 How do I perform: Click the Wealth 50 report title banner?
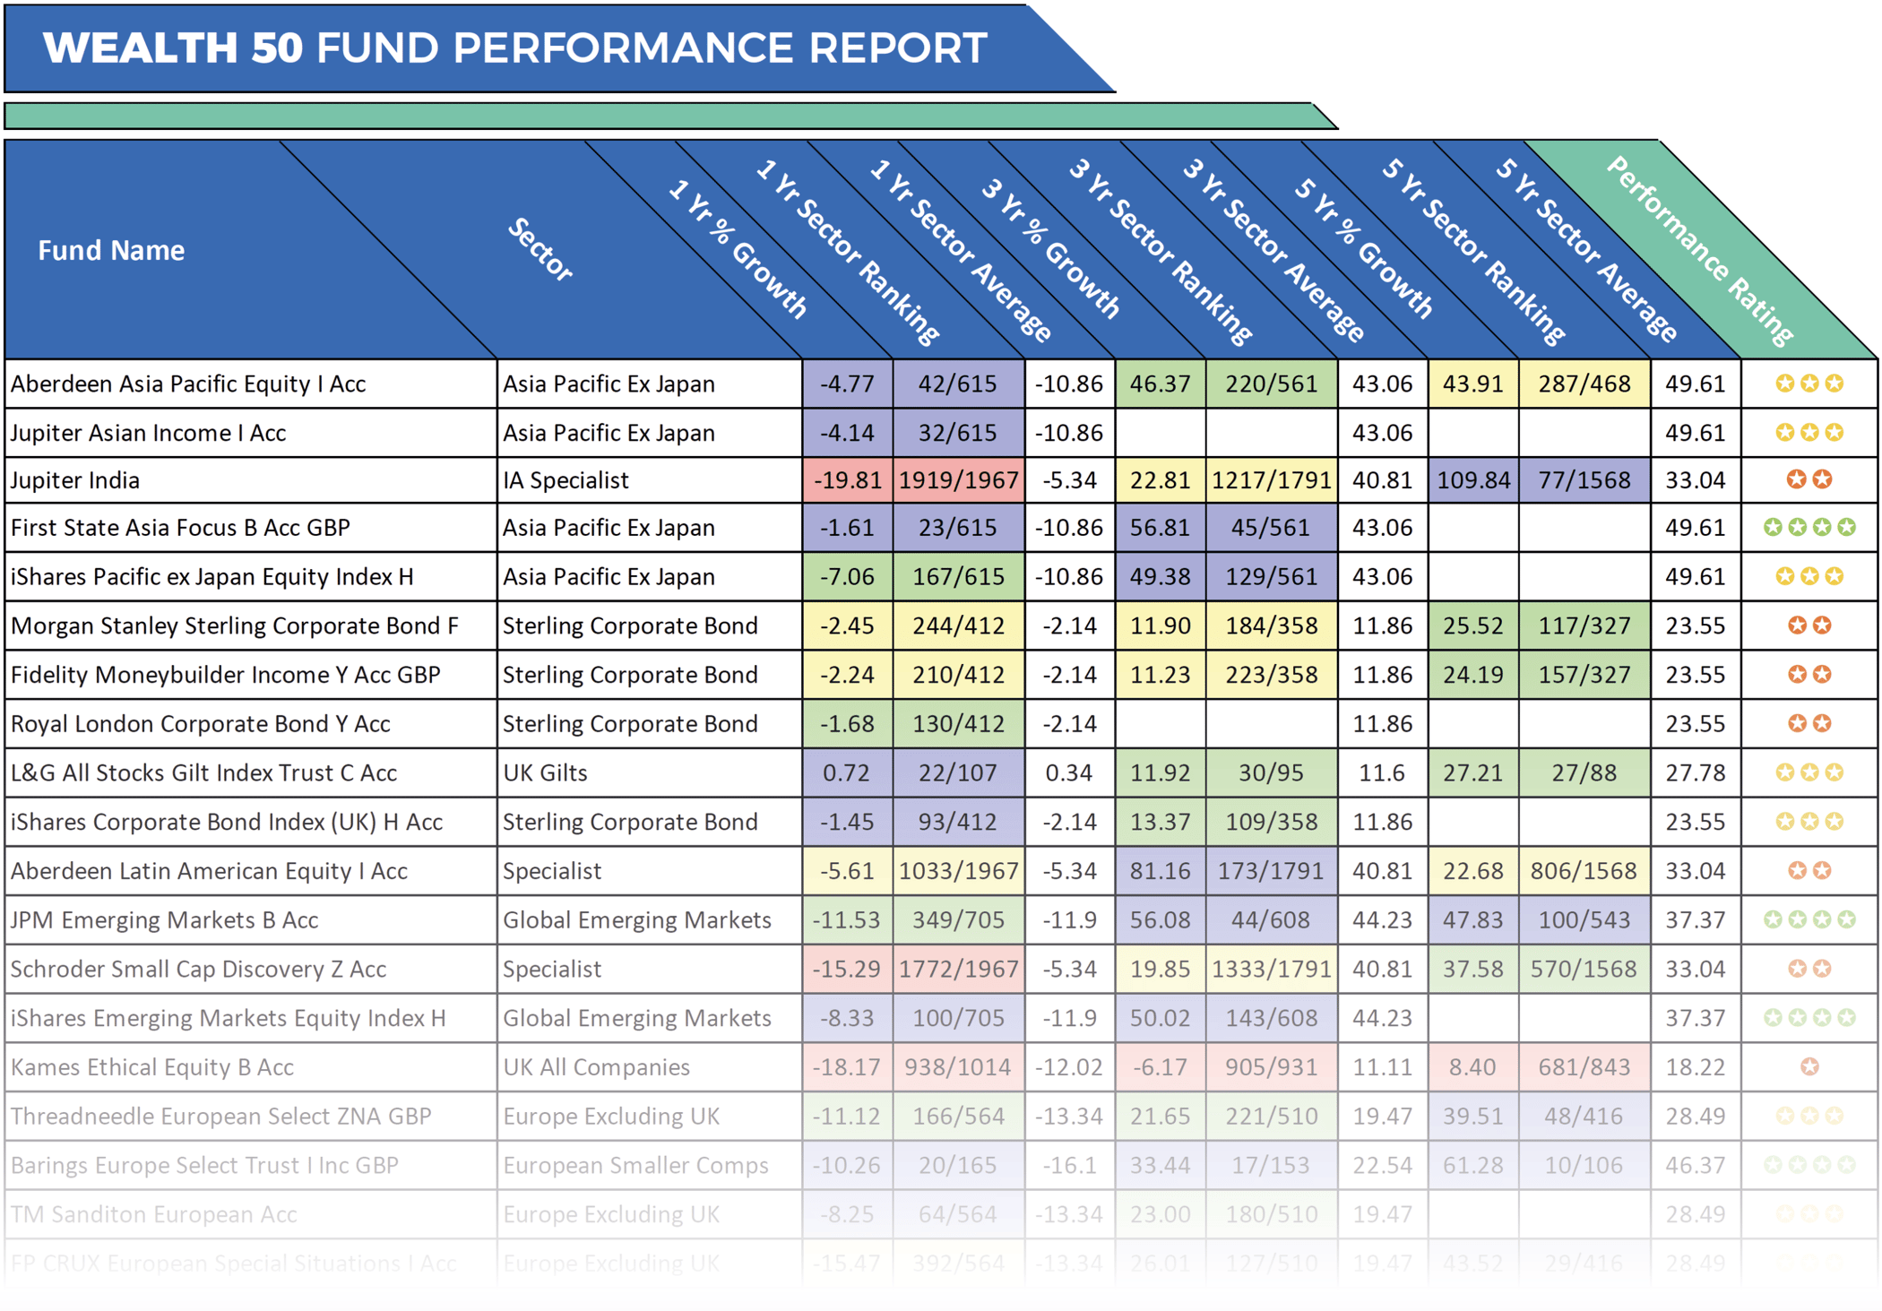[515, 48]
